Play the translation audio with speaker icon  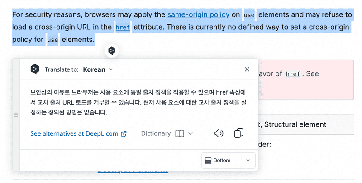219,133
